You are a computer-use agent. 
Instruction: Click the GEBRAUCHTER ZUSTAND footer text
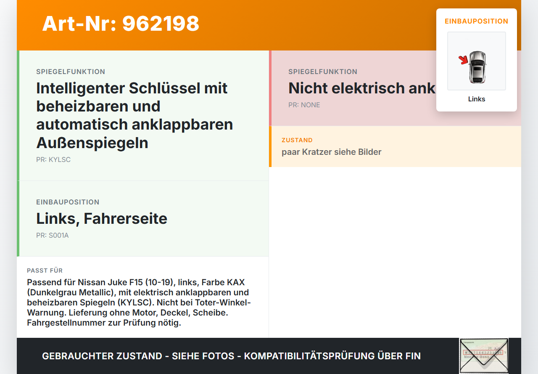point(231,356)
